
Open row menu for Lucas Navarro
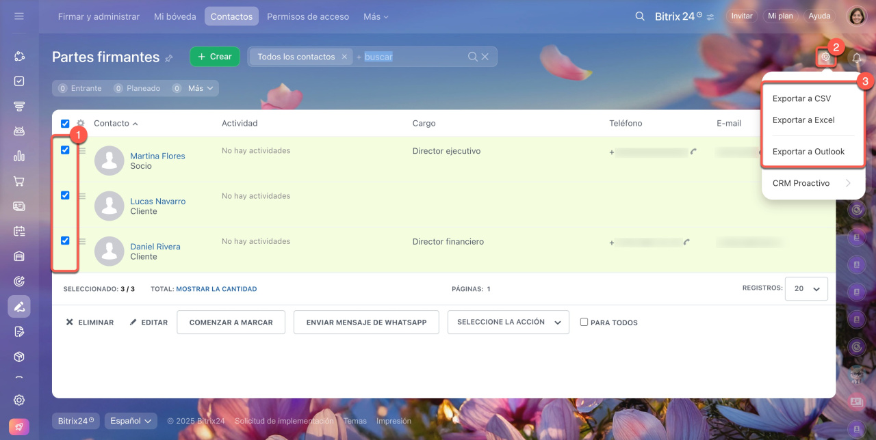pyautogui.click(x=81, y=196)
